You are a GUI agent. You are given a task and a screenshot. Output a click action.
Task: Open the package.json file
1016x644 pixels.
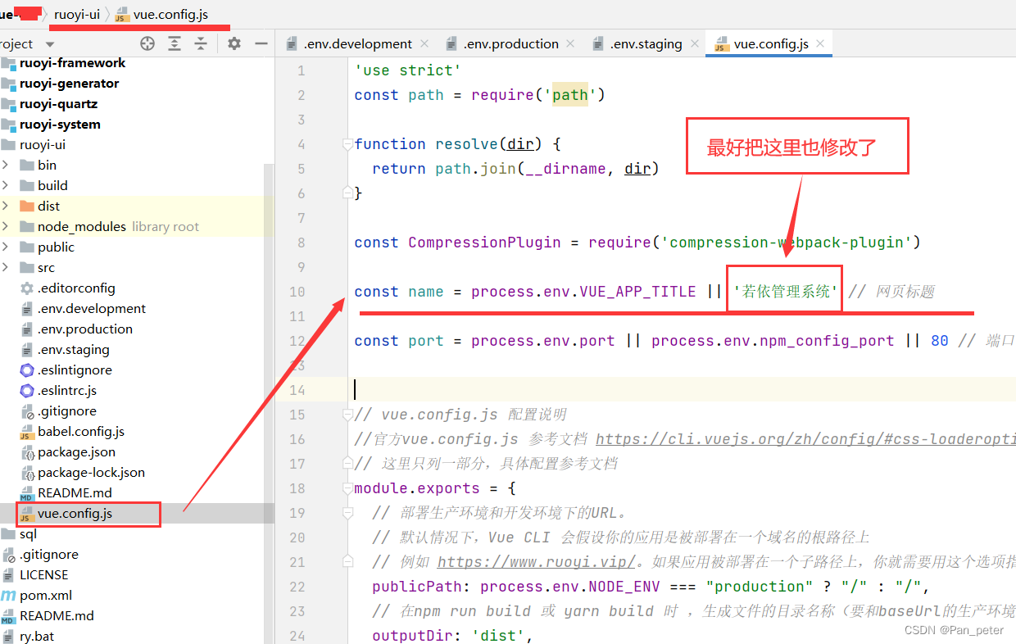76,451
